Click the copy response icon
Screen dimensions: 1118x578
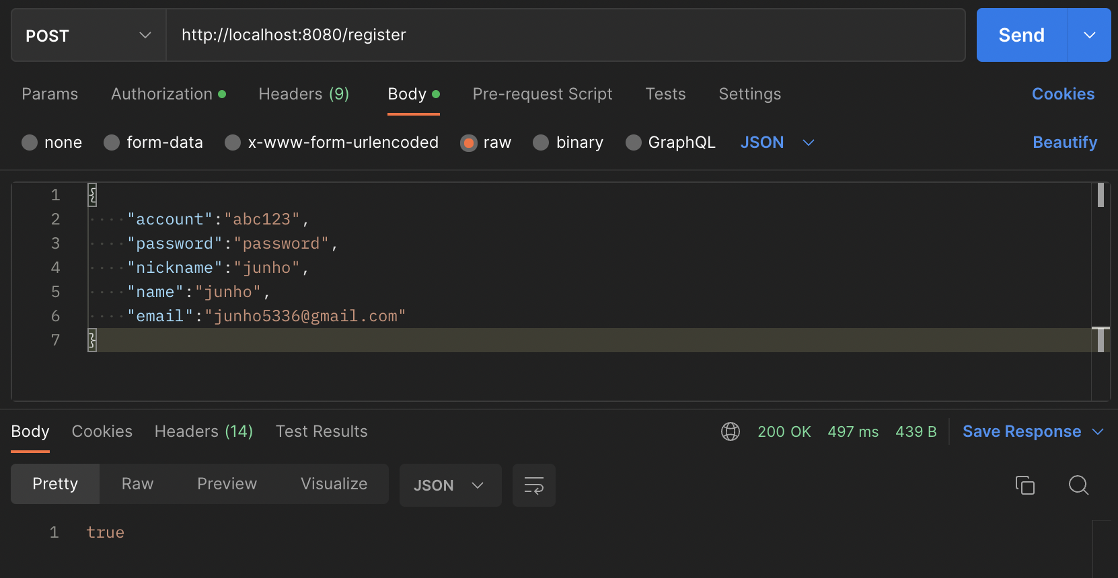tap(1024, 485)
